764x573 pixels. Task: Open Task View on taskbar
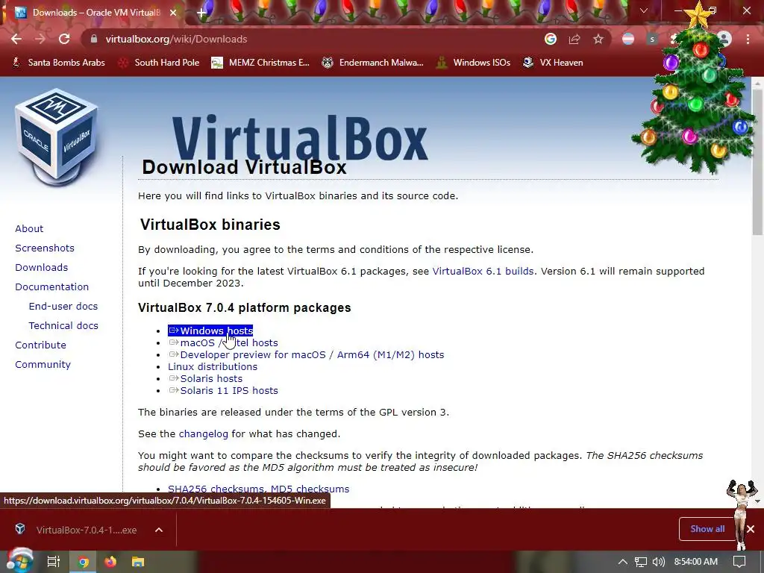tap(54, 562)
